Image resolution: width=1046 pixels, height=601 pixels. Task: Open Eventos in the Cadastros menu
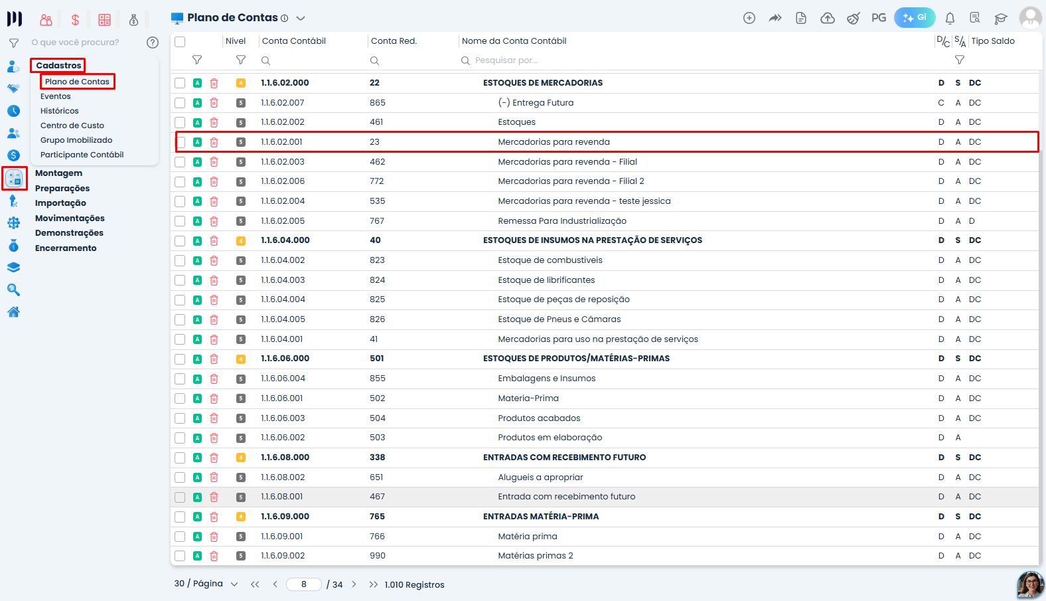[x=56, y=96]
